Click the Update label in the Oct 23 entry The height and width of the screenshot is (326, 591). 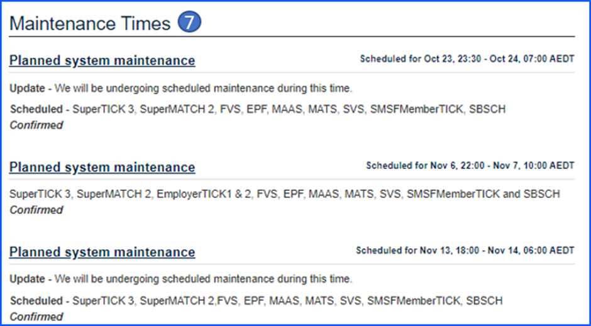(27, 87)
